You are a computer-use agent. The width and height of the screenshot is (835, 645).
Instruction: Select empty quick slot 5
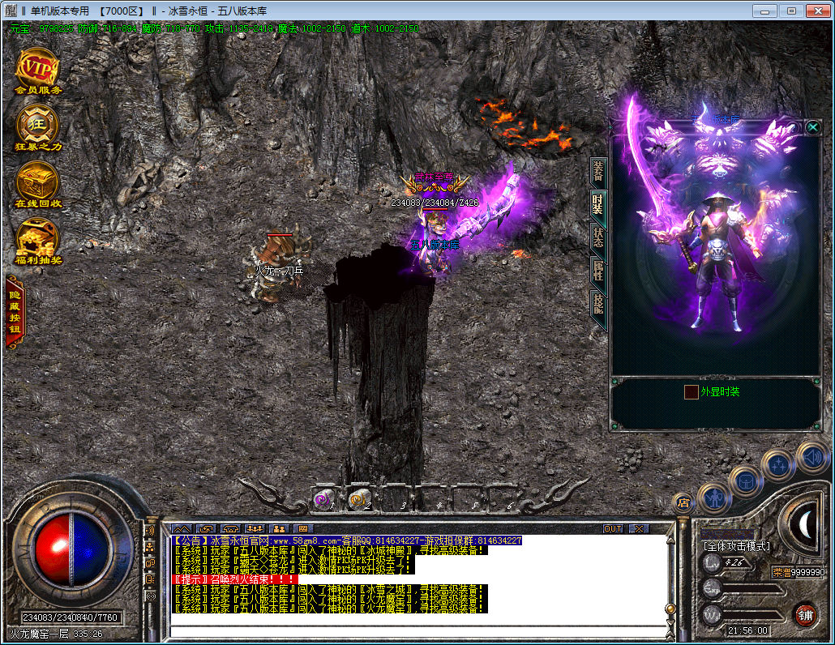point(468,499)
